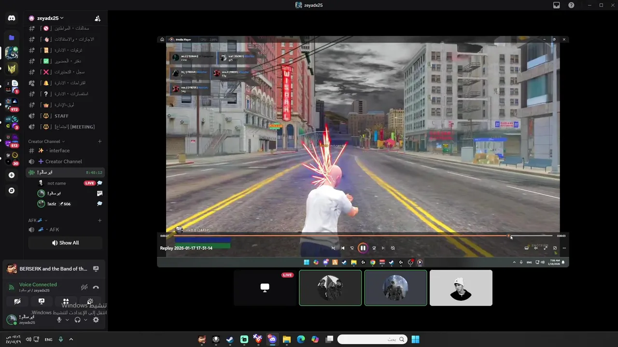Open Discord direct messages home icon
Viewport: 618px width, 347px height.
click(12, 18)
